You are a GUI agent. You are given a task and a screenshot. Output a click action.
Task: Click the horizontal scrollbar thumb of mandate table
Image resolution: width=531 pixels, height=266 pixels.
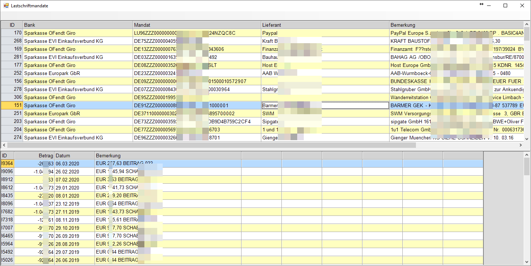(211, 145)
